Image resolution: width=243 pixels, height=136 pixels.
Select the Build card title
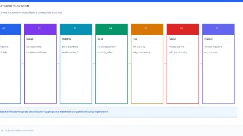100,39
